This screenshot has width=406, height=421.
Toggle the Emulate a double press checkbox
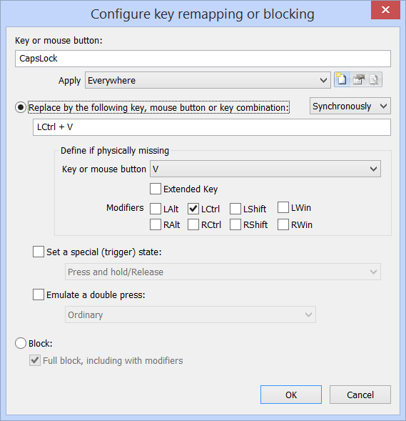point(39,294)
